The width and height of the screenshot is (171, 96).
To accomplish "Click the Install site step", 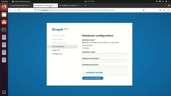I will tap(56, 50).
